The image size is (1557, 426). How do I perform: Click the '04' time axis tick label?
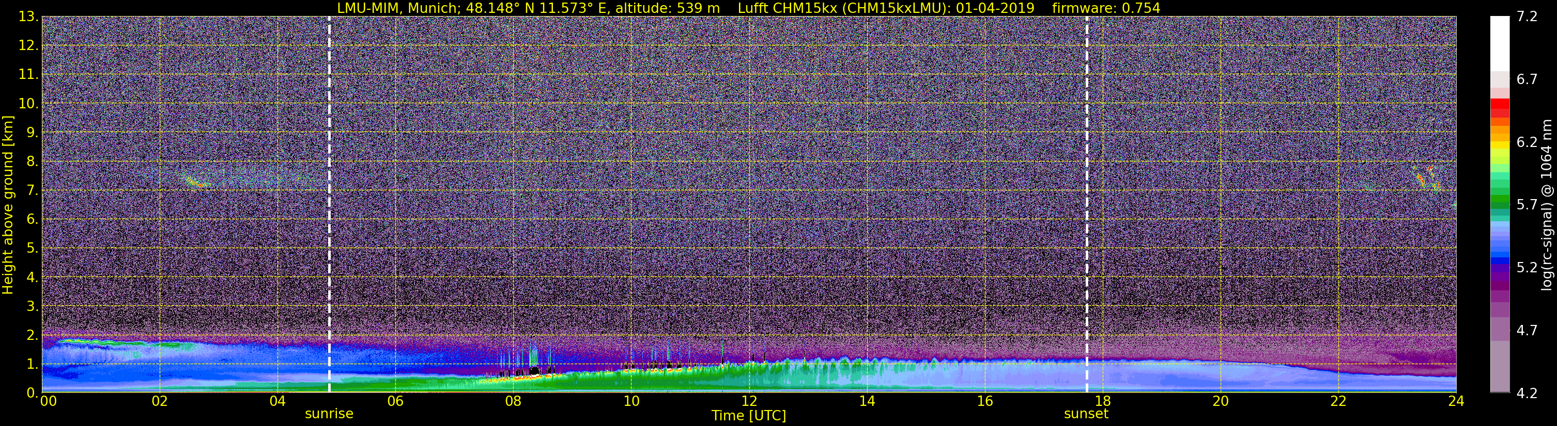click(277, 401)
